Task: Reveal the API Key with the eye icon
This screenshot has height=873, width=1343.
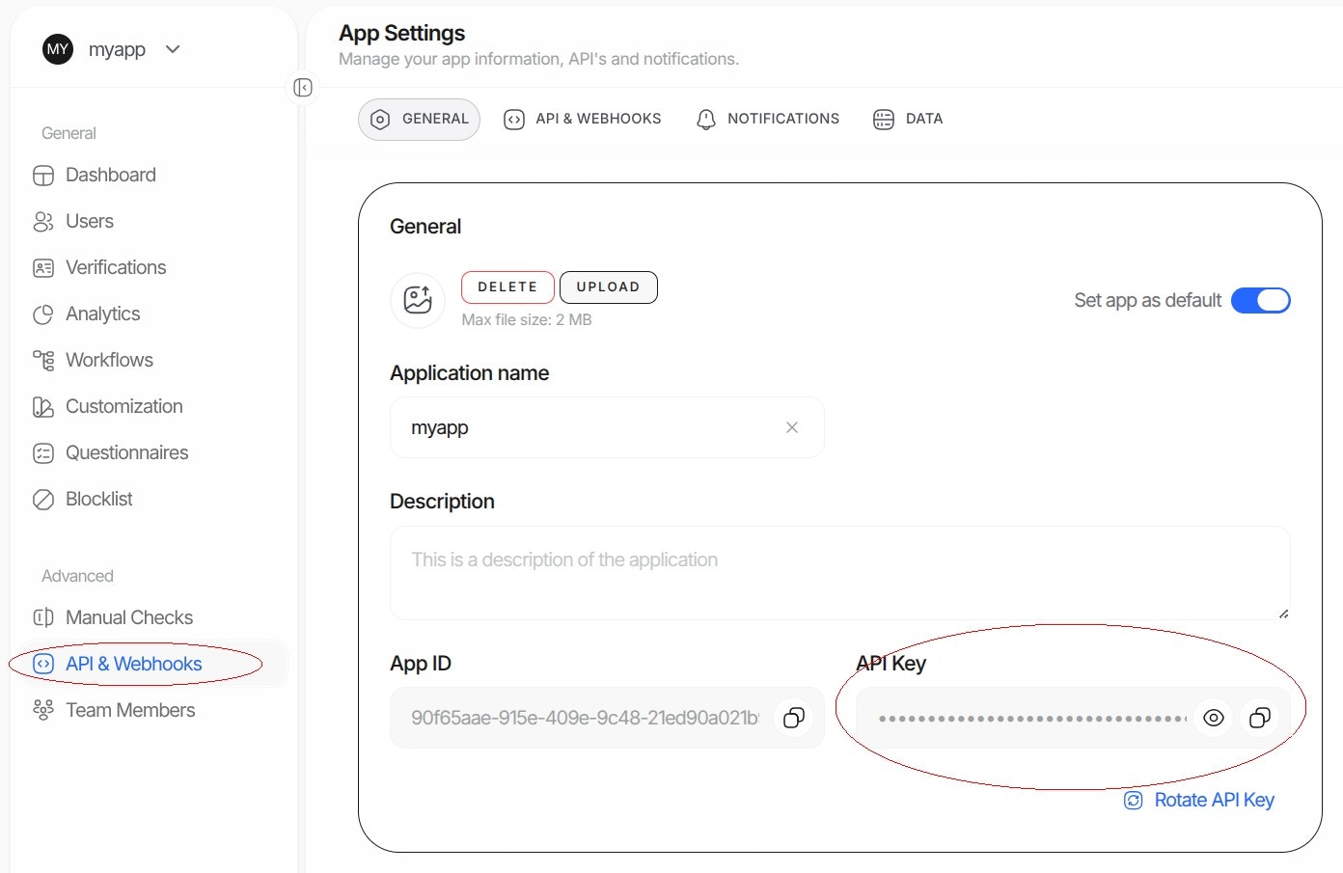Action: point(1214,718)
